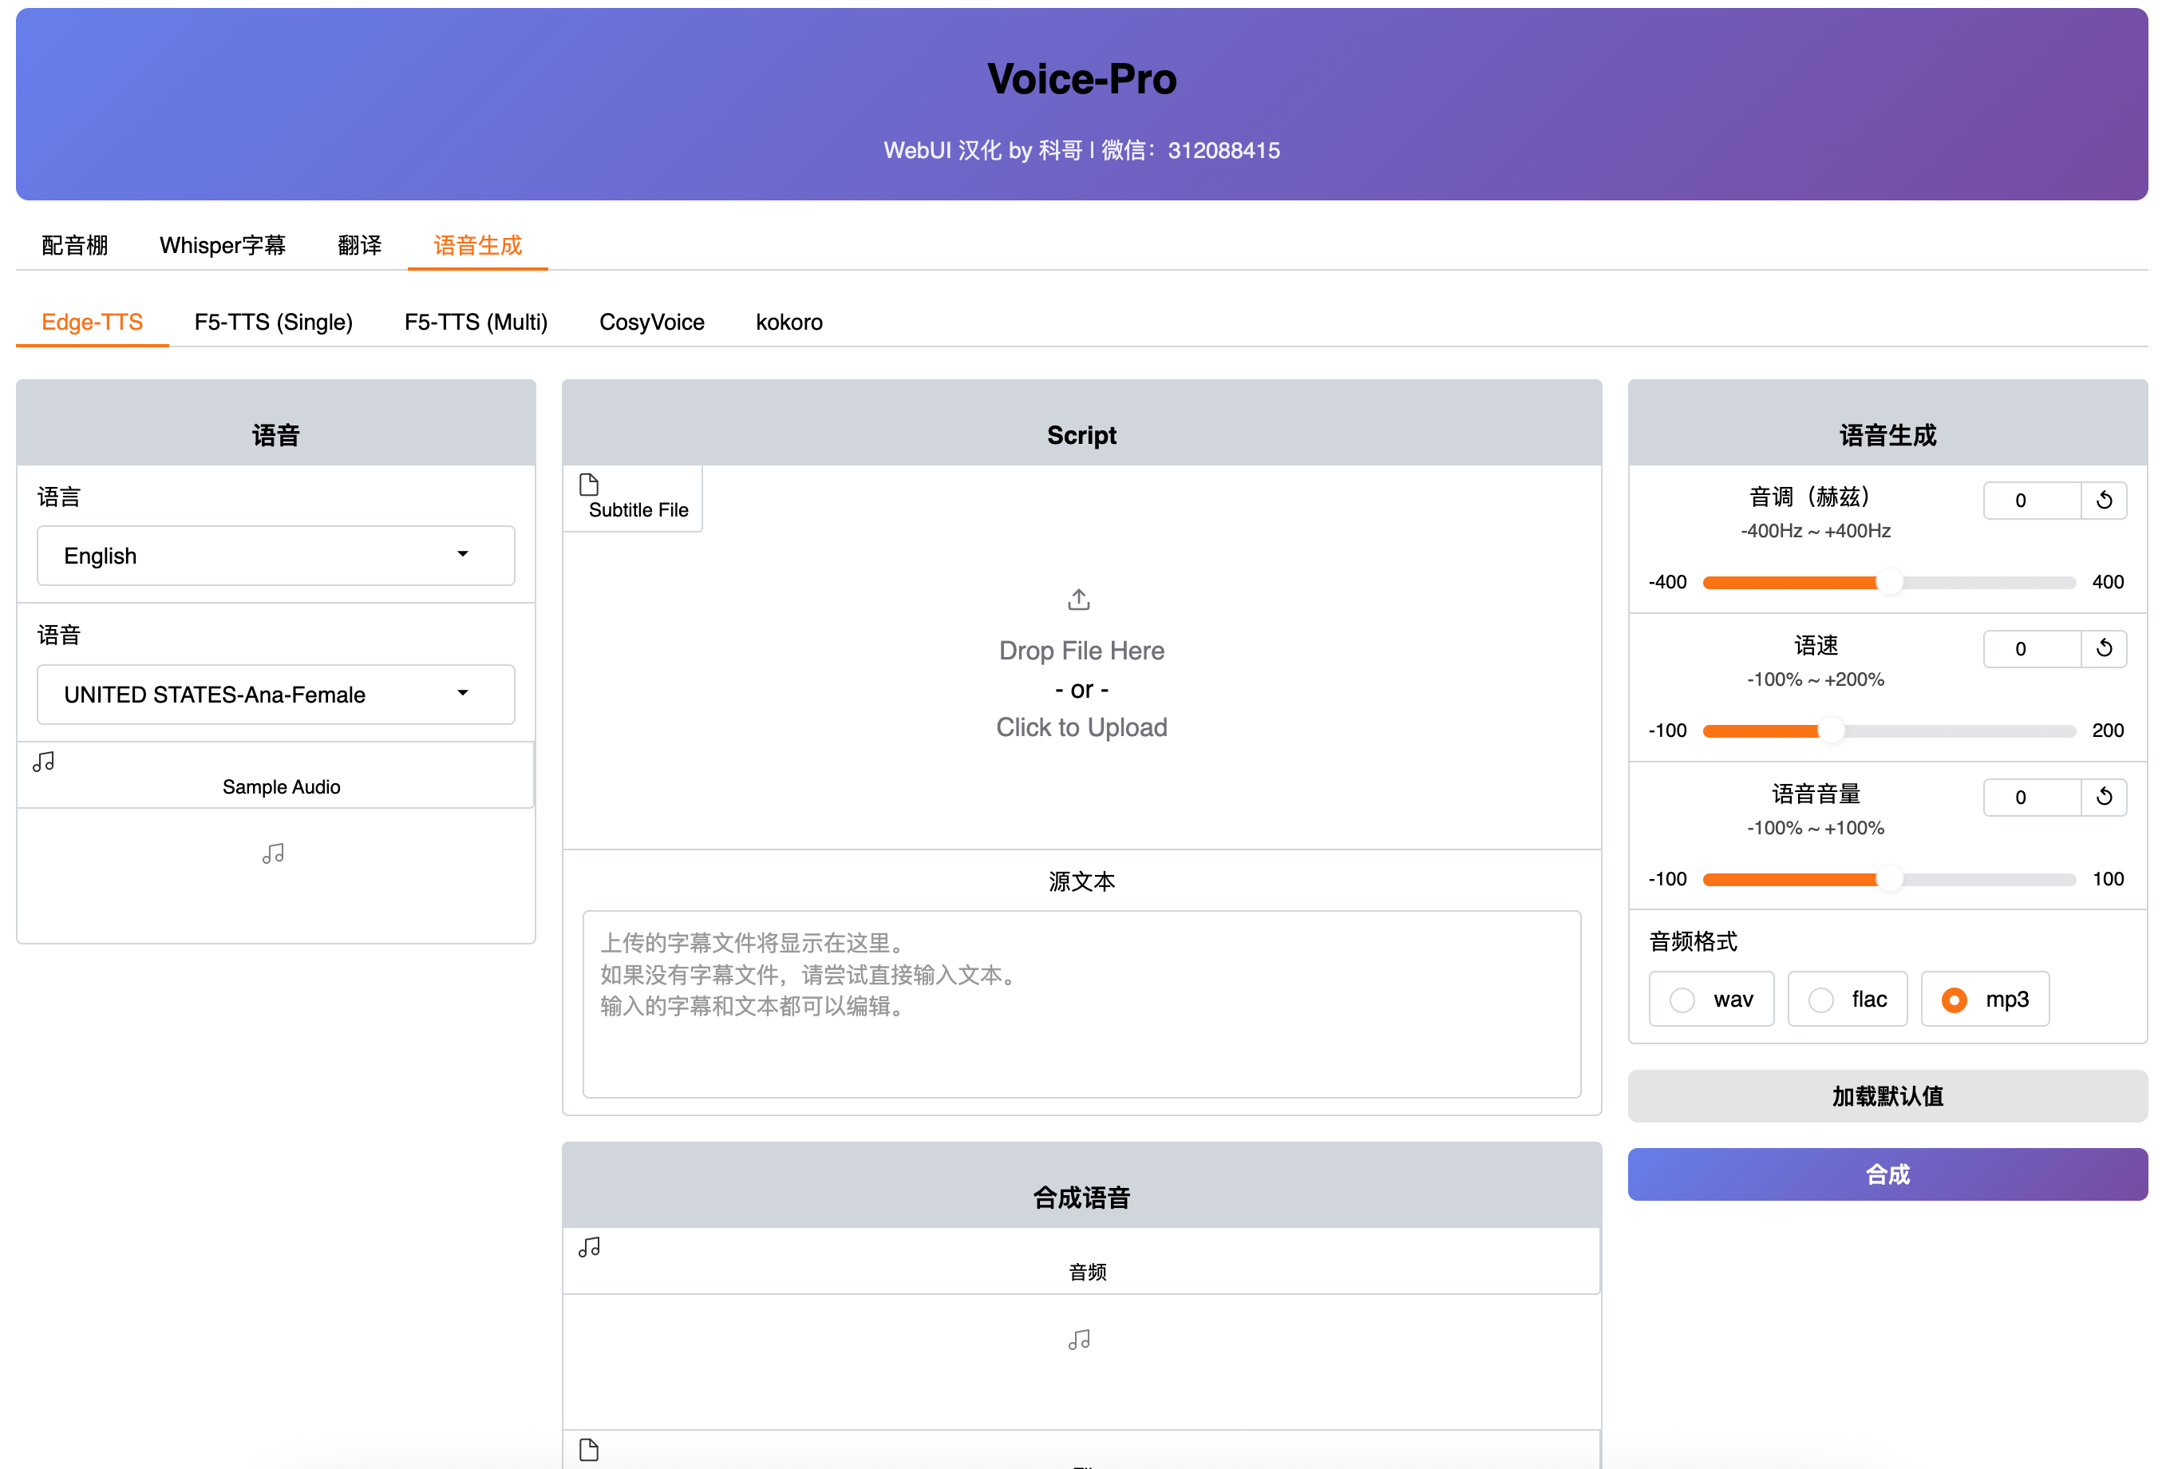
Task: Click into the 源文本 source text box
Action: coord(1081,1004)
